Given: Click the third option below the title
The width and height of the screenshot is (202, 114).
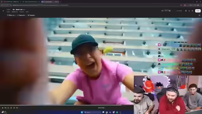Looking at the screenshot, I should click(x=31, y=15).
